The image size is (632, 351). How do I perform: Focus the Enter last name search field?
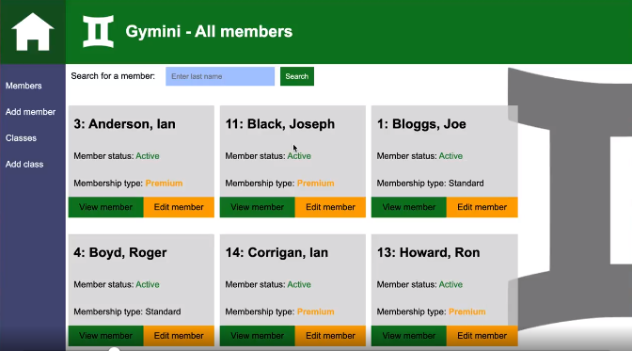(220, 76)
